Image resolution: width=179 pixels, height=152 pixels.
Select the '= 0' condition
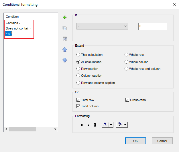[x=8, y=34]
